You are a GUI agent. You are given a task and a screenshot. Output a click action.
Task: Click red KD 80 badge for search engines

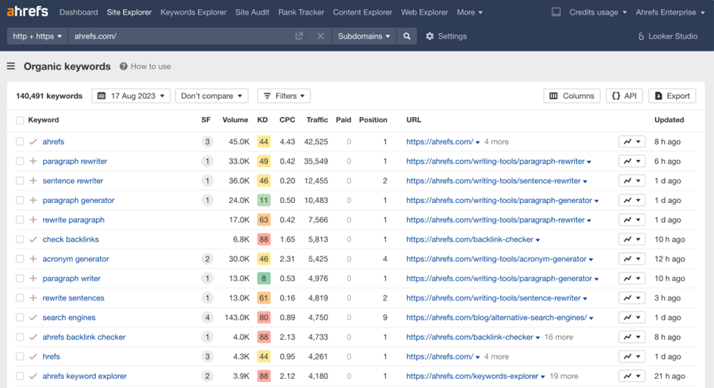click(264, 318)
